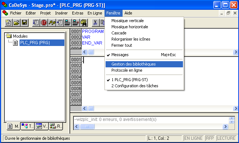Image resolution: width=239 pixels, height=143 pixels.
Task: Click the END_VAR keyword on line 0003
Action: click(x=92, y=43)
